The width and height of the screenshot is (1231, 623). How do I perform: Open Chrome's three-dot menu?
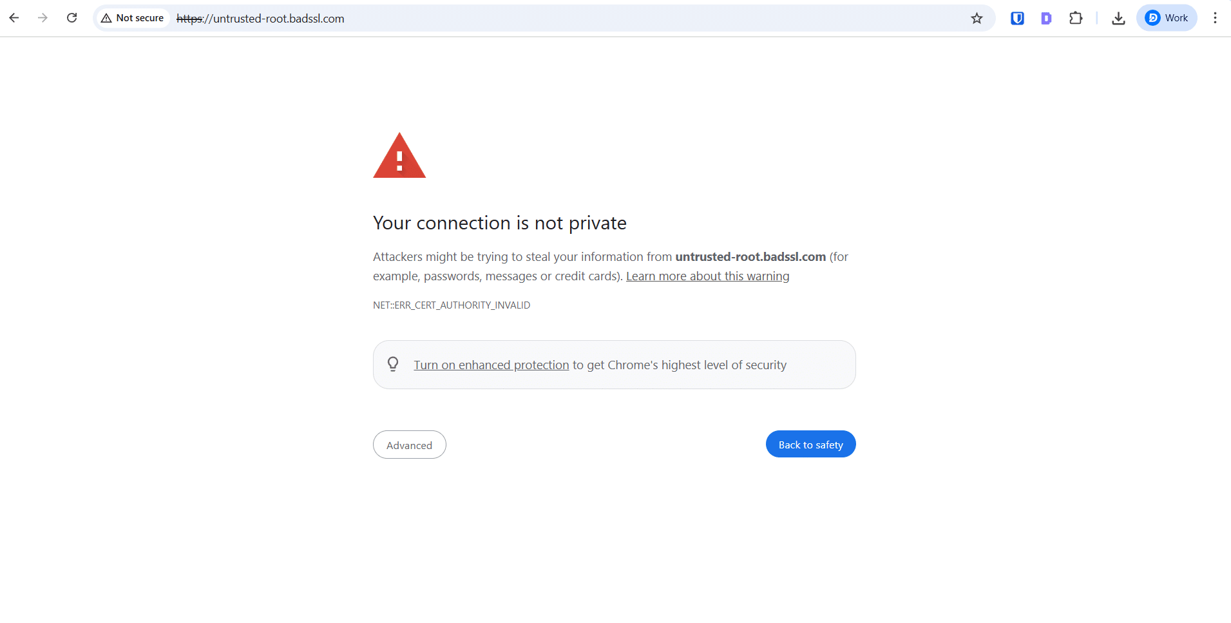(x=1215, y=18)
